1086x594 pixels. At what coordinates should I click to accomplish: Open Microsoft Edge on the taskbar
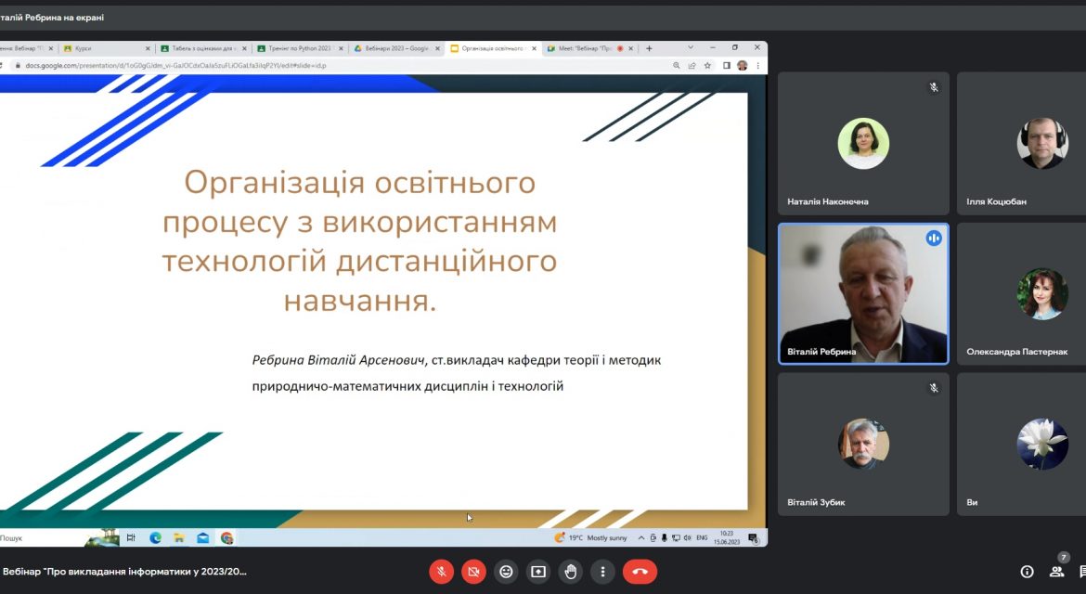tap(155, 538)
